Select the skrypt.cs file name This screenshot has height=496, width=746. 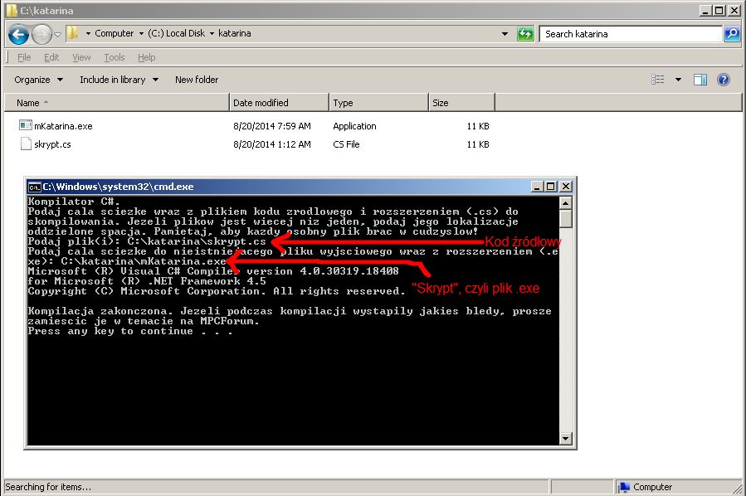pyautogui.click(x=52, y=144)
